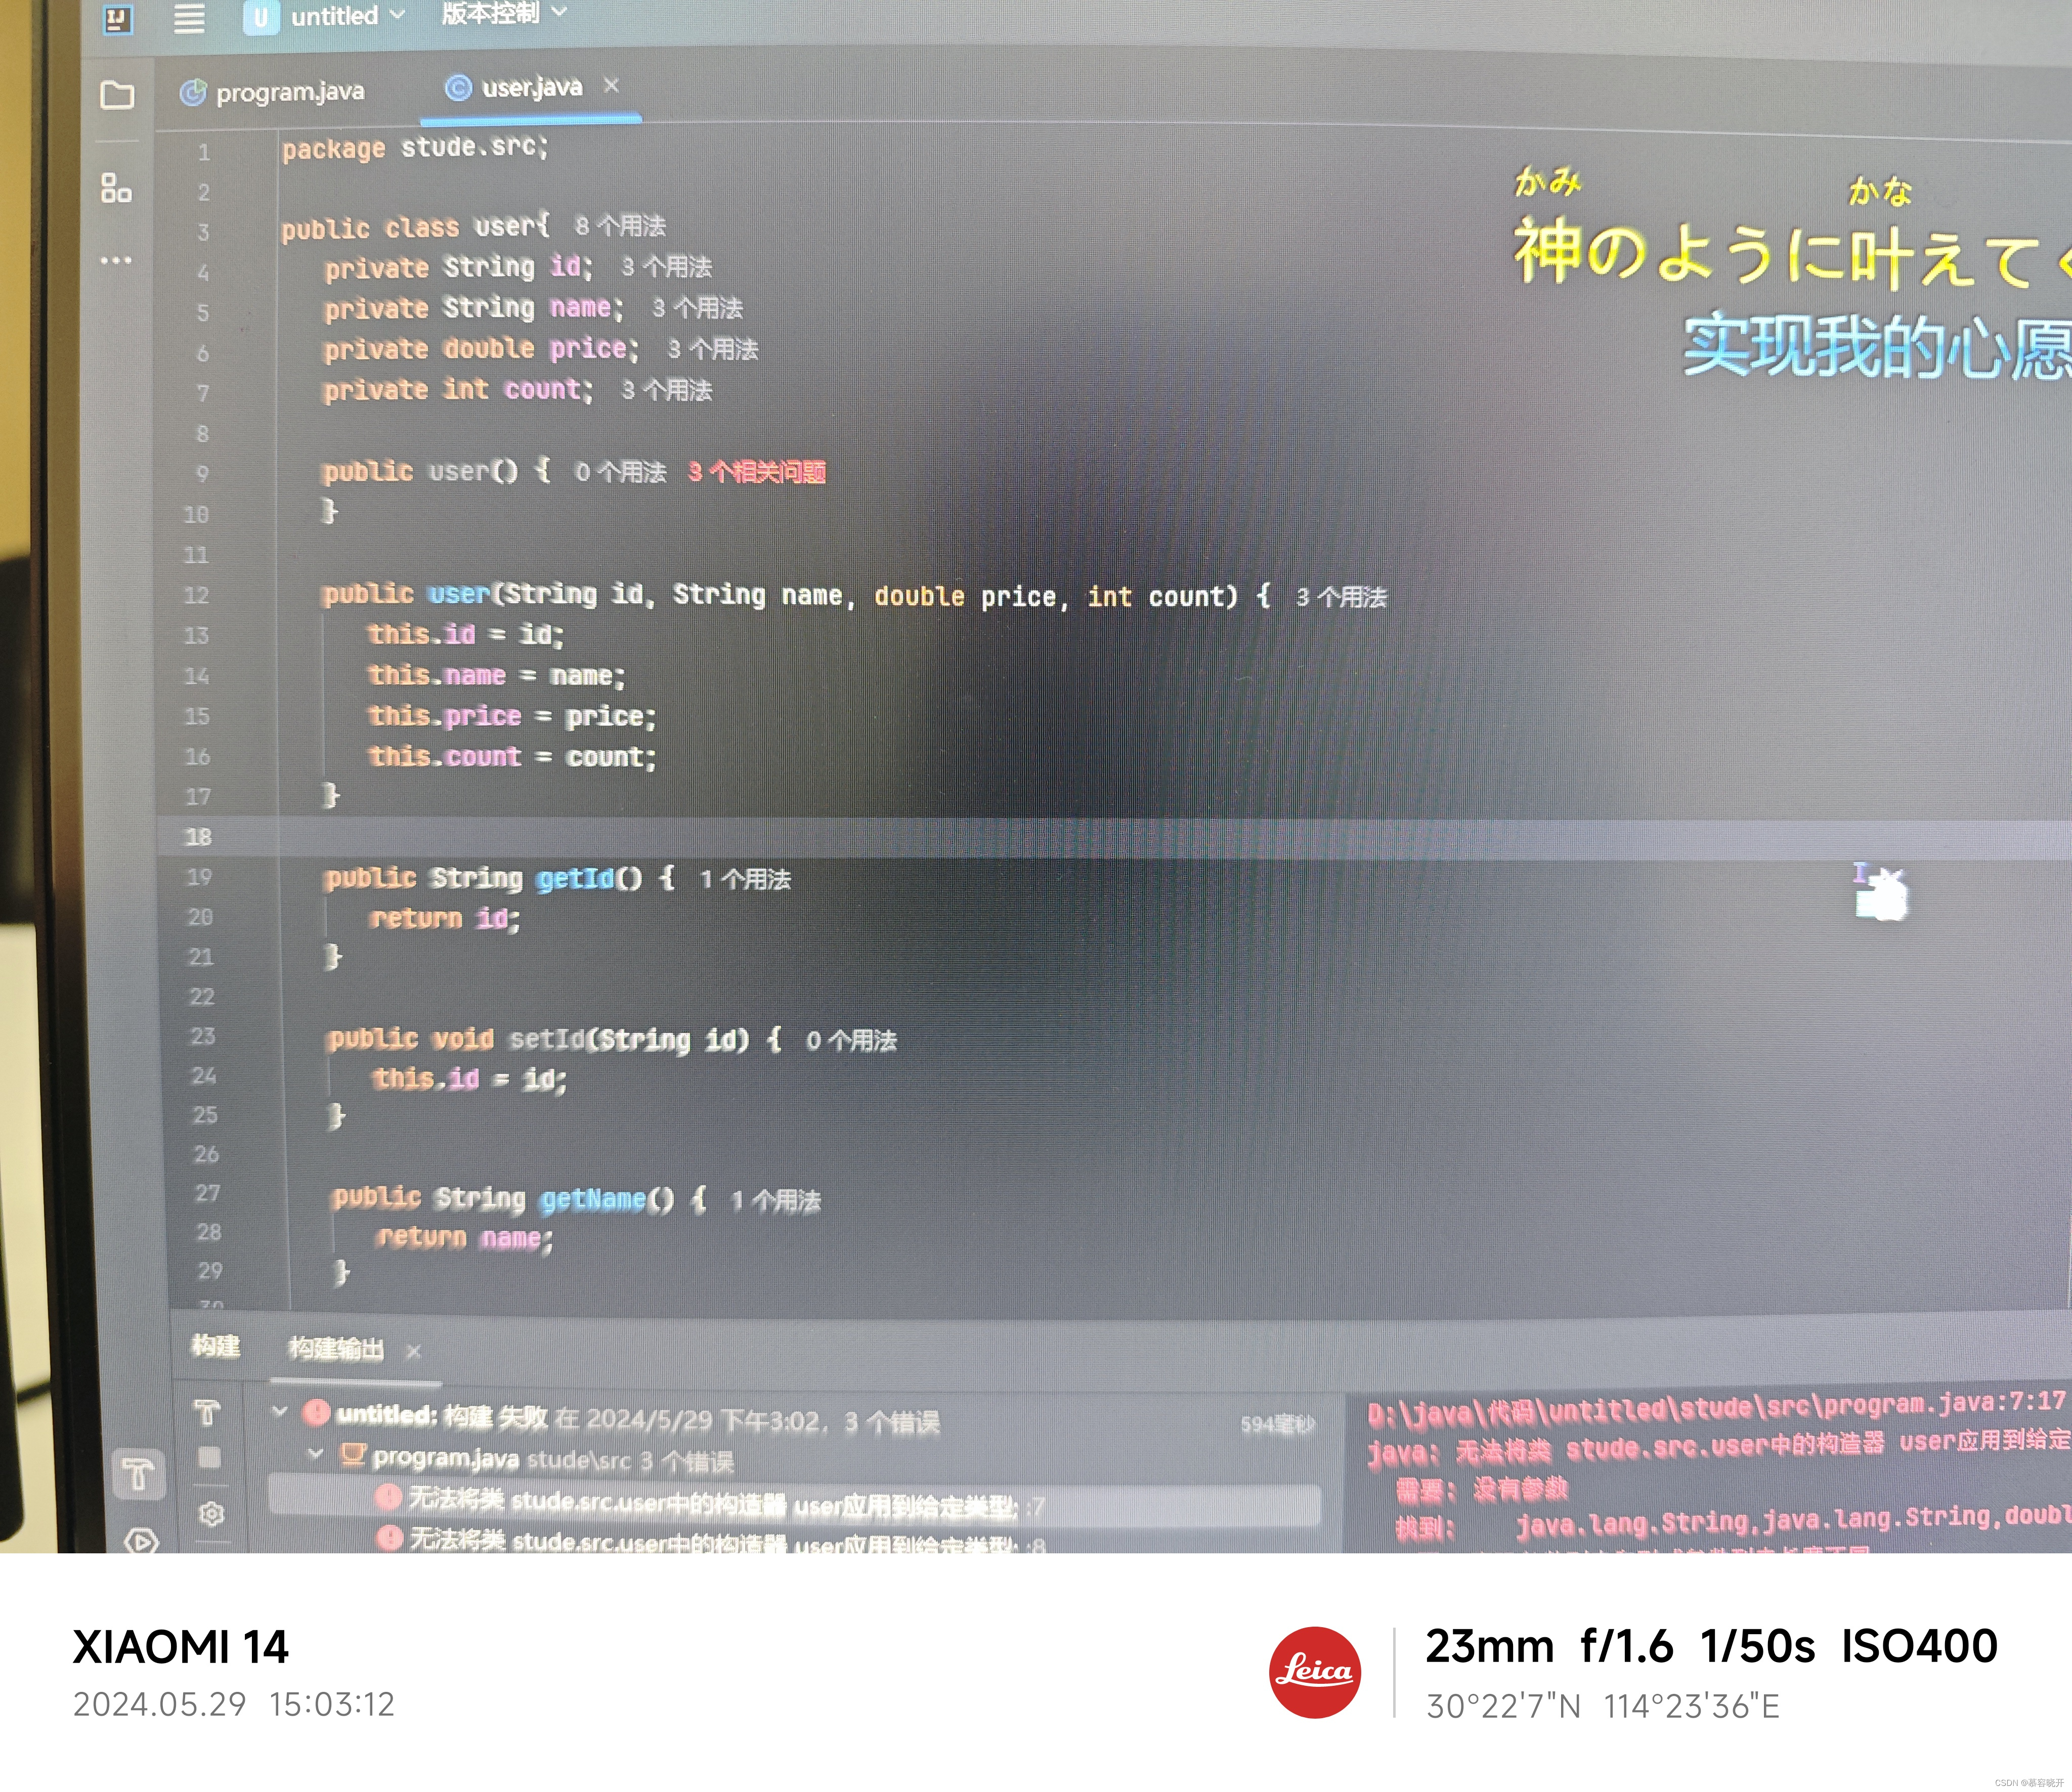This screenshot has width=2072, height=1792.
Task: Collapse the program.java errors node
Action: click(316, 1454)
